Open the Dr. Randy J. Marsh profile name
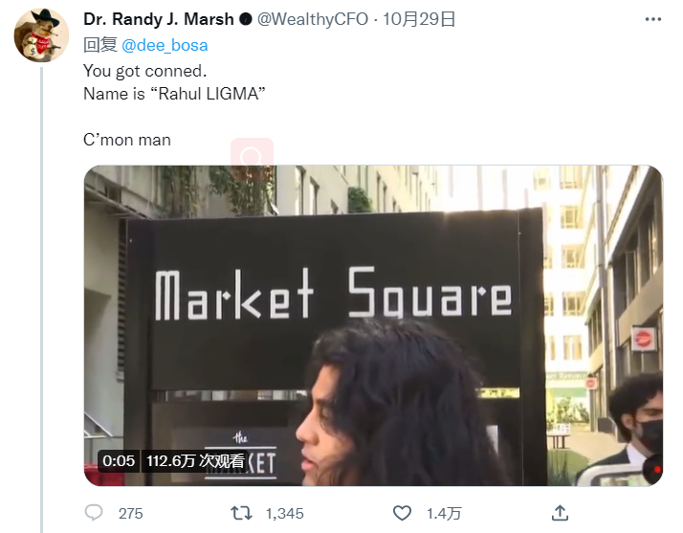Viewport: 683px width, 533px height. 159,19
